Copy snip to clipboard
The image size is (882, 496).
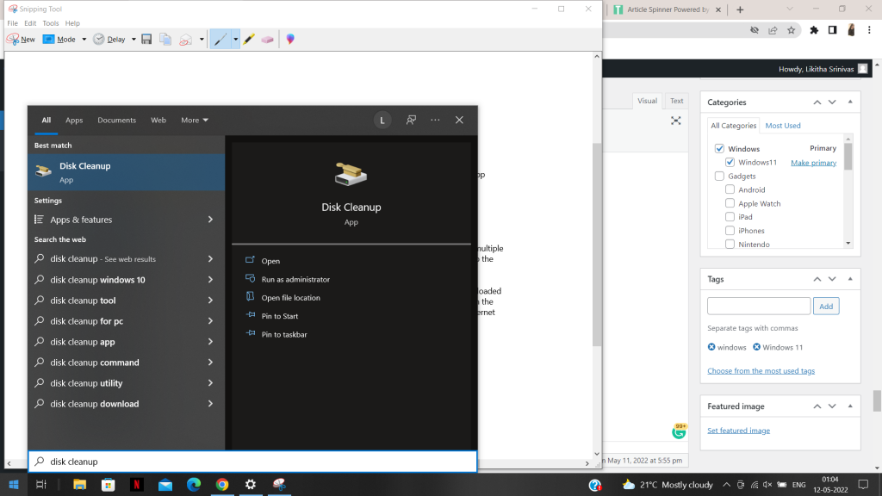pos(164,39)
